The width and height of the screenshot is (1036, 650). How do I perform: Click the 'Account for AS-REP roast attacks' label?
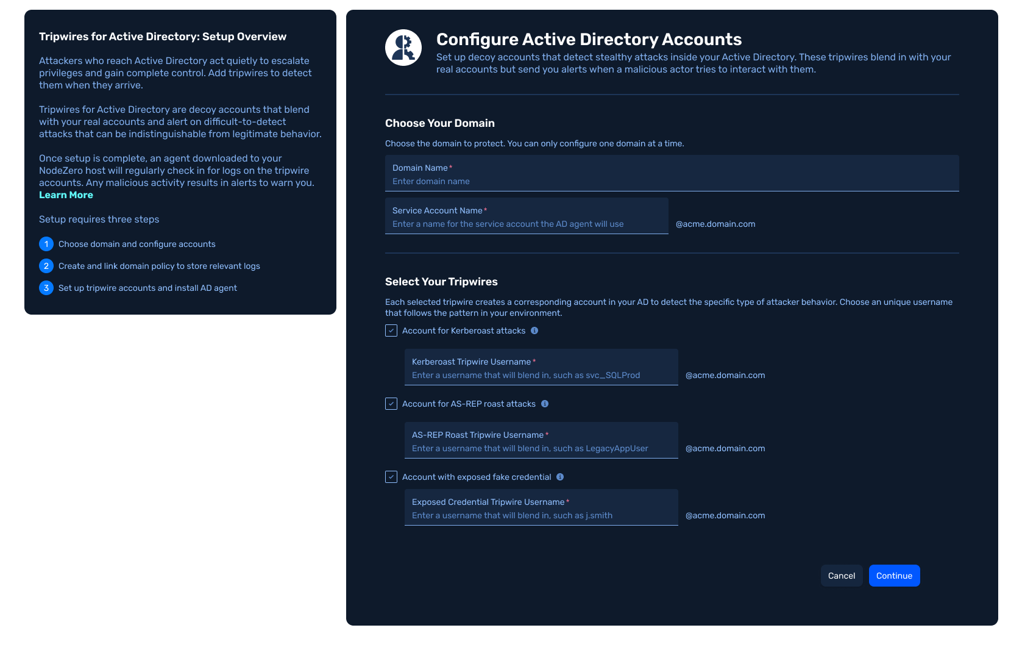(469, 404)
